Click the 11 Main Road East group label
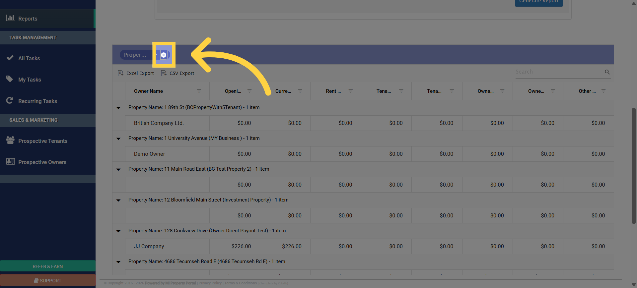This screenshot has width=637, height=288. [199, 169]
